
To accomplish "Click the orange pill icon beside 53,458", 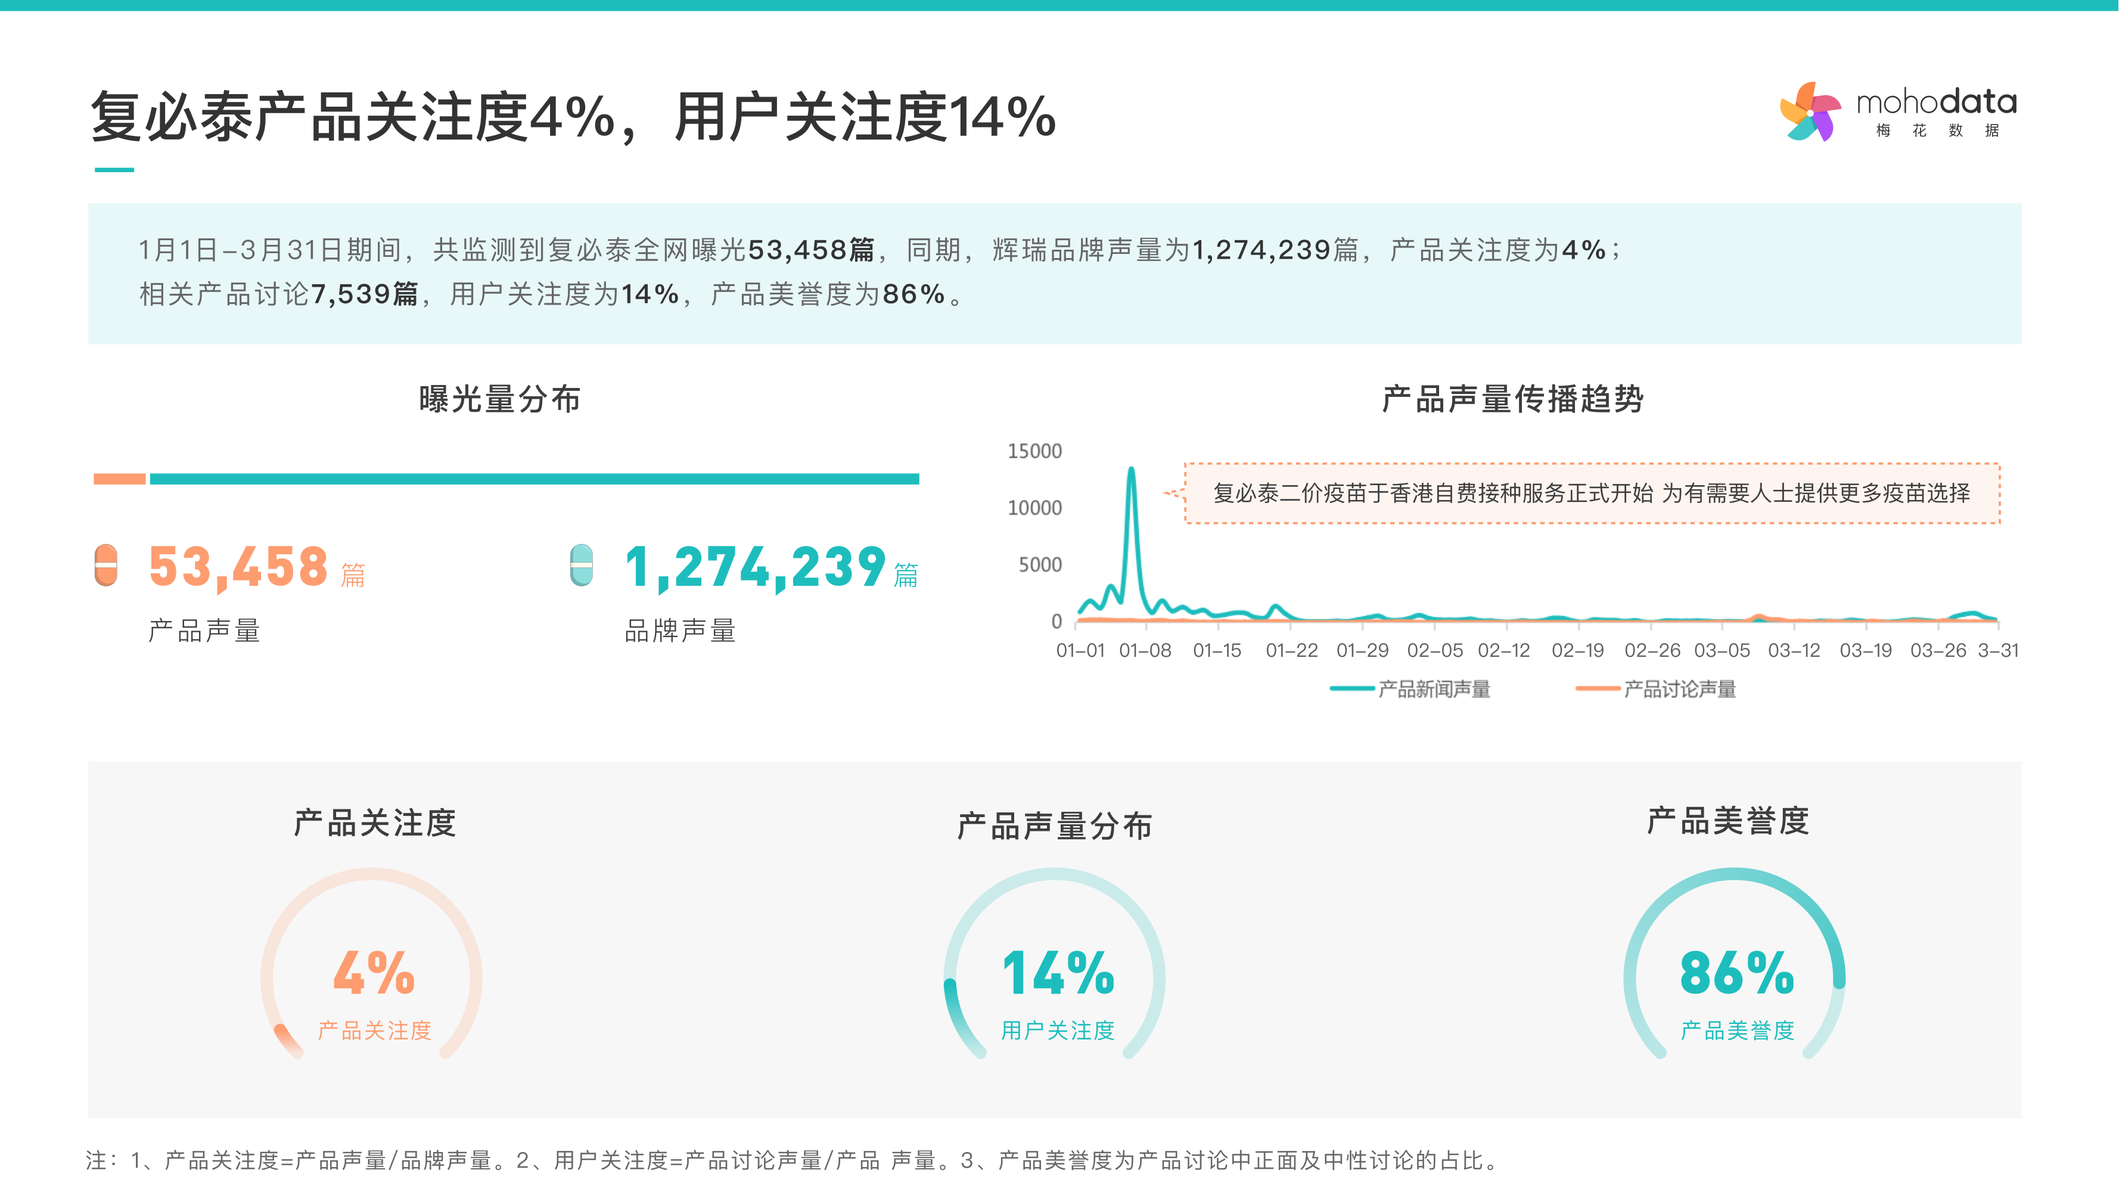I will click(106, 565).
